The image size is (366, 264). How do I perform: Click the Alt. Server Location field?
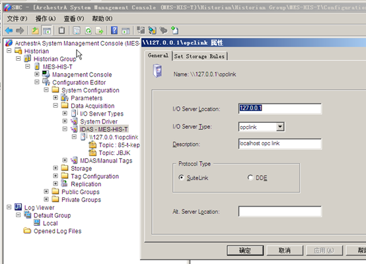[280, 211]
